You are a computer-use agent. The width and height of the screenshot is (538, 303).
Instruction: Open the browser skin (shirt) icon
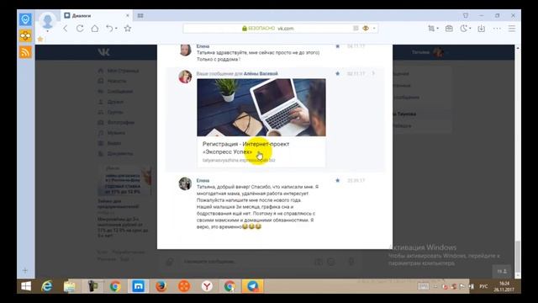(466, 15)
